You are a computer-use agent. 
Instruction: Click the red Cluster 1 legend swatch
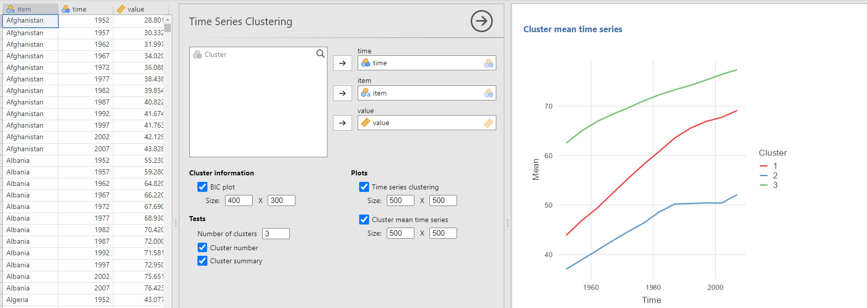[764, 166]
